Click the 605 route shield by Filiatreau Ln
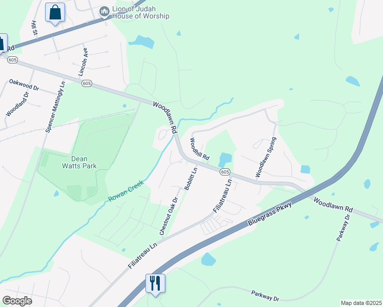The height and width of the screenshot is (307, 383). [225, 172]
